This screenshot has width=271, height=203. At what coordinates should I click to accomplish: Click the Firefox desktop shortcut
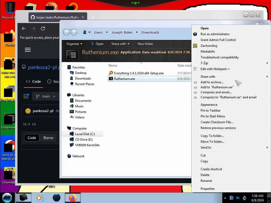(9, 38)
